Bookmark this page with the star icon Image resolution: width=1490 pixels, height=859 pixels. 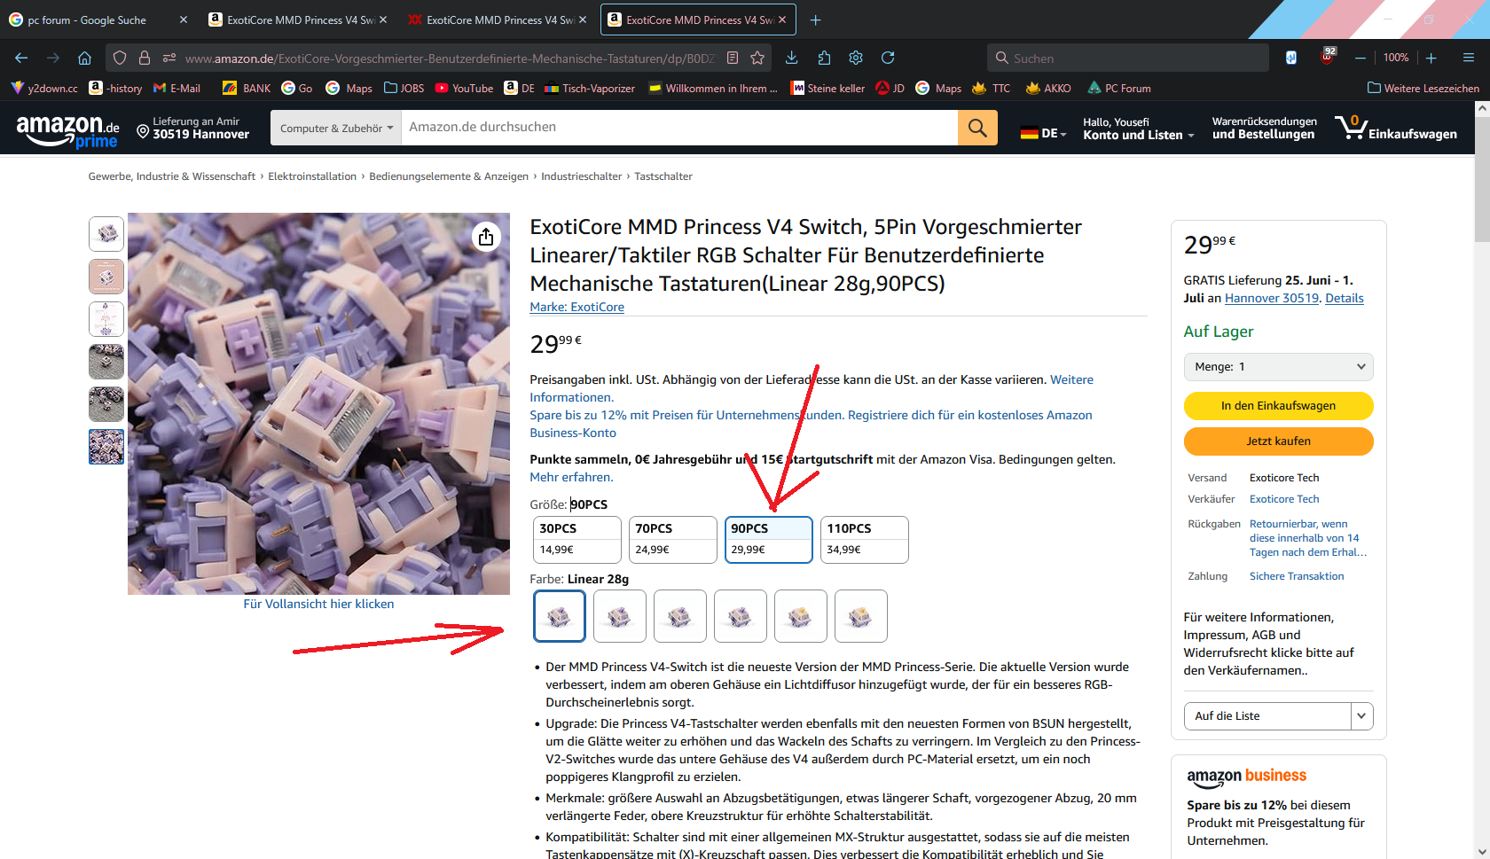[757, 58]
